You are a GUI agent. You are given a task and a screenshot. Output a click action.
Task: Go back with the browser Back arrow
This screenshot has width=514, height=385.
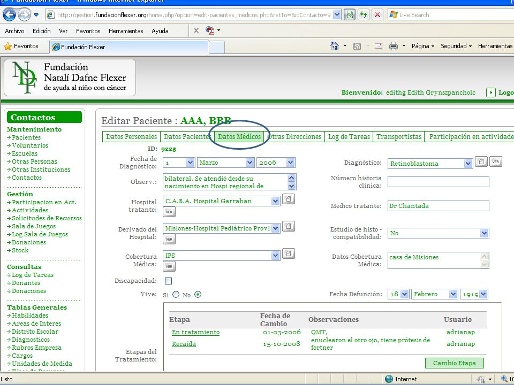point(9,15)
